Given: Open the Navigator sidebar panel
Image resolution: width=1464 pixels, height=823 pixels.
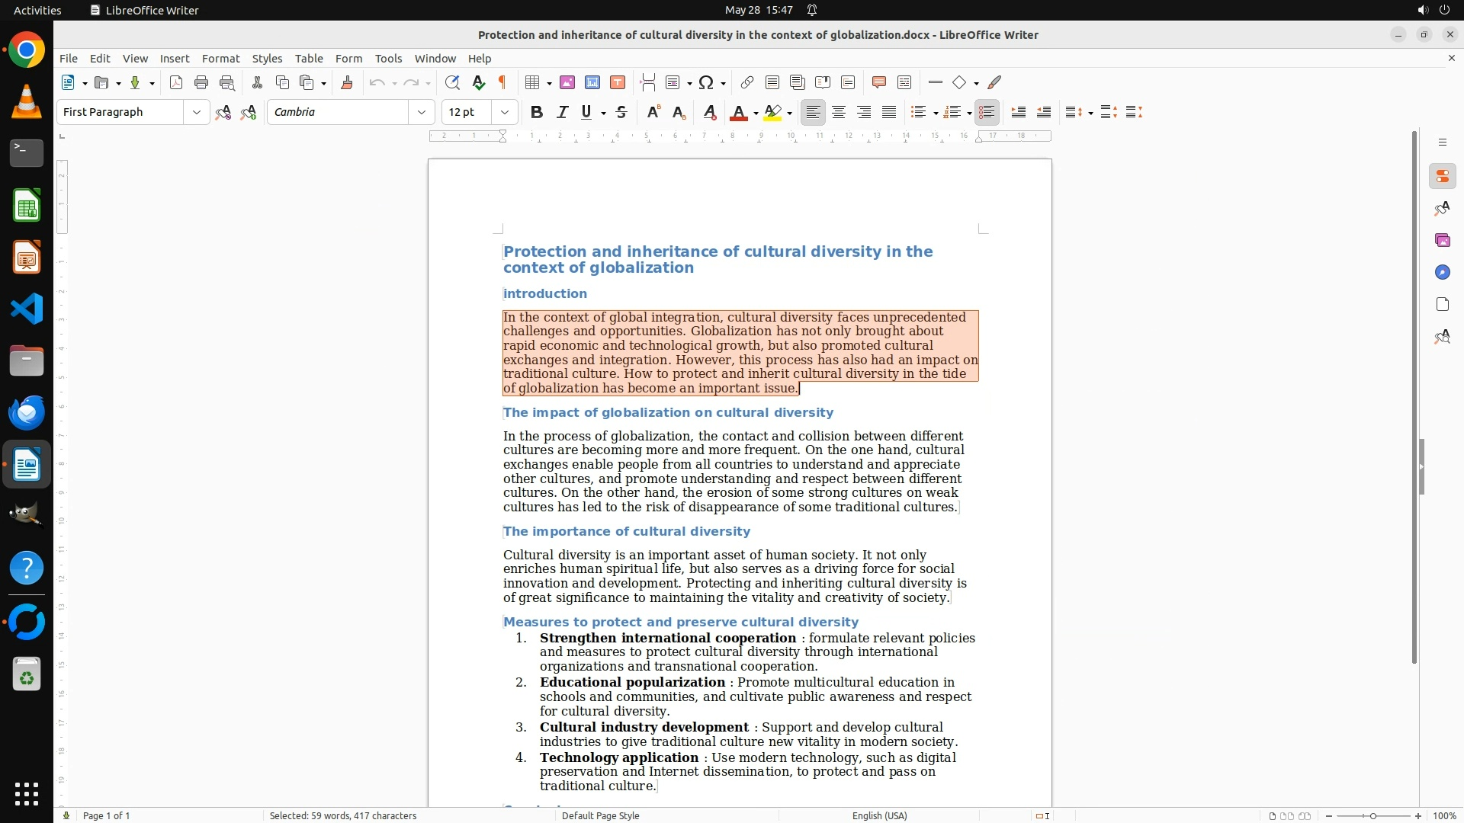Looking at the screenshot, I should point(1442,272).
